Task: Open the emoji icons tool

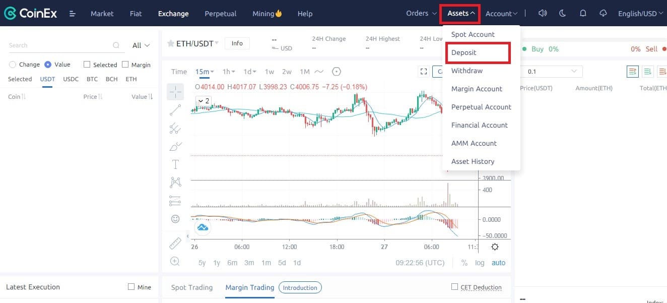Action: pyautogui.click(x=175, y=219)
